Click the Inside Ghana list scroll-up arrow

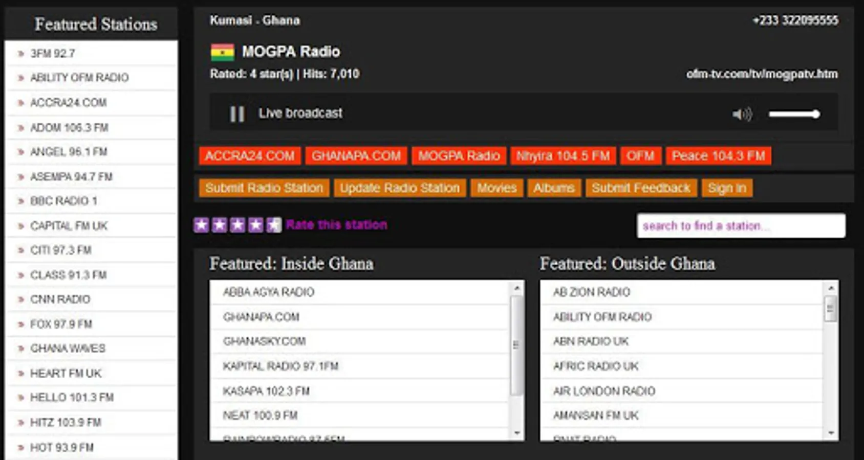tap(517, 288)
